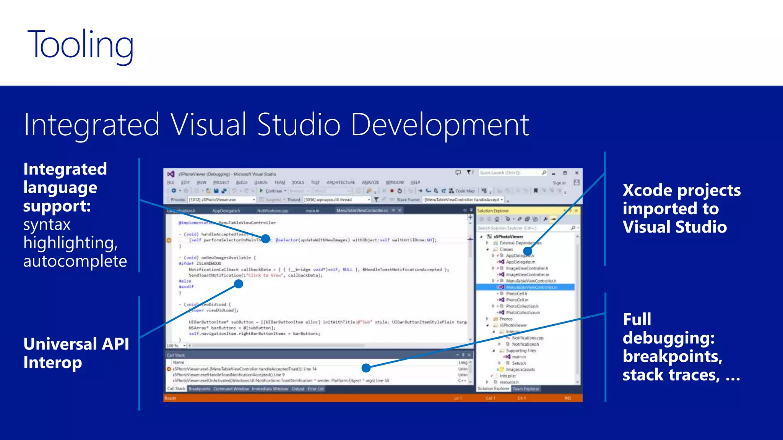The height and width of the screenshot is (440, 783).
Task: Open the Stack Frame dropdown
Action: click(x=463, y=200)
